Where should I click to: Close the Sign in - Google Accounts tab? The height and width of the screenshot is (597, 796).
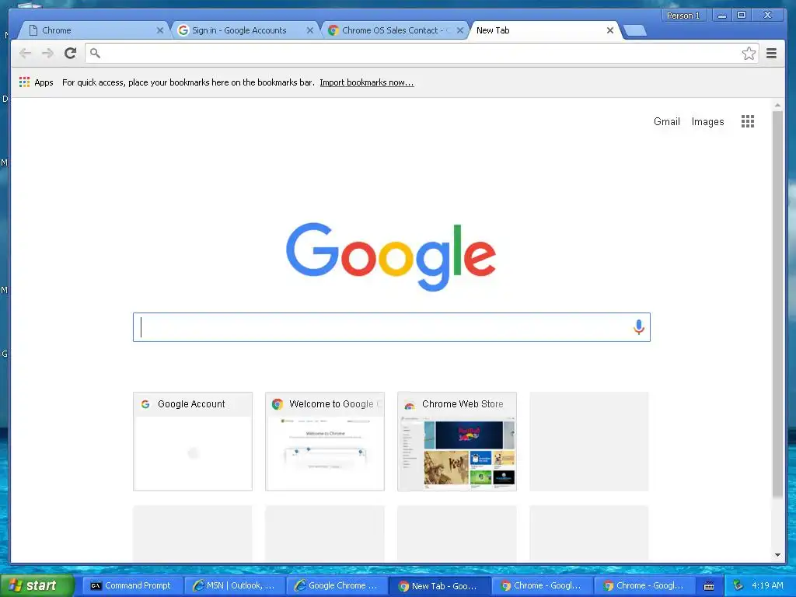coord(309,30)
